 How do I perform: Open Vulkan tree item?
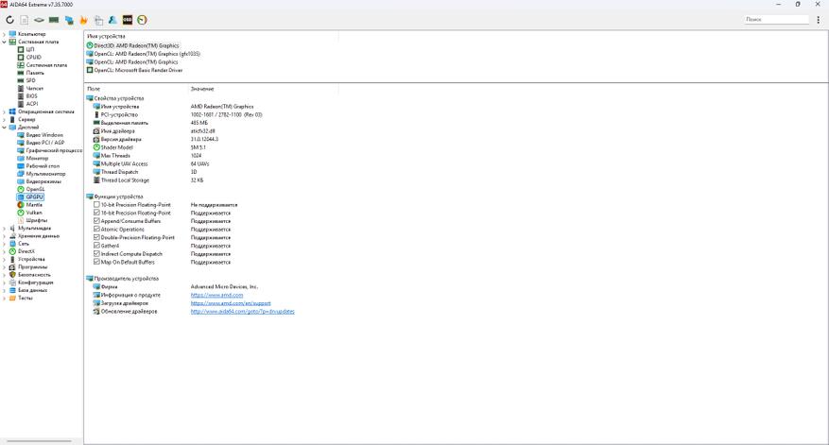[34, 212]
